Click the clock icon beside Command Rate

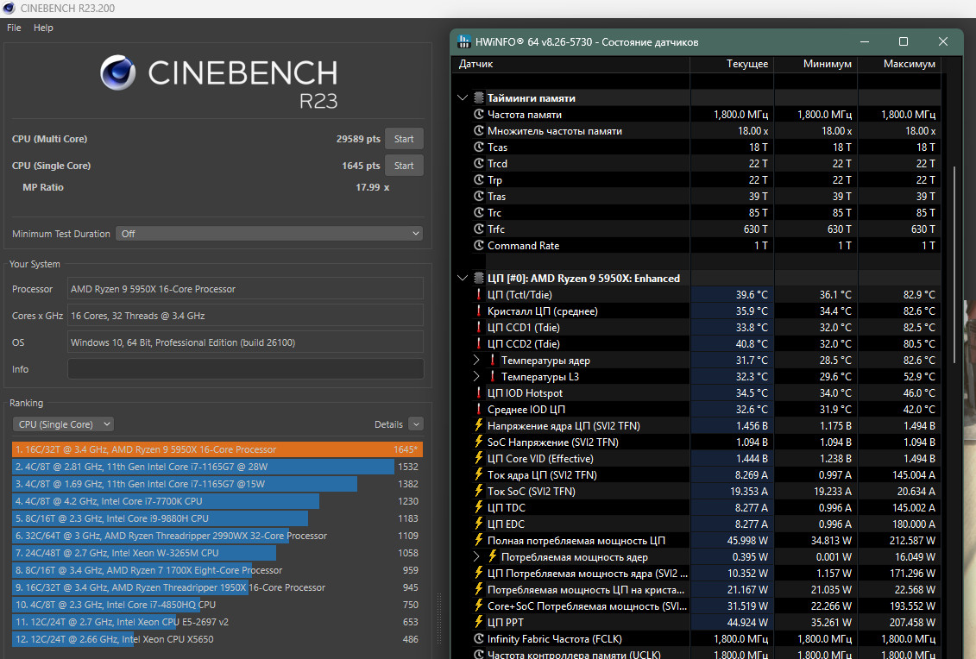479,245
